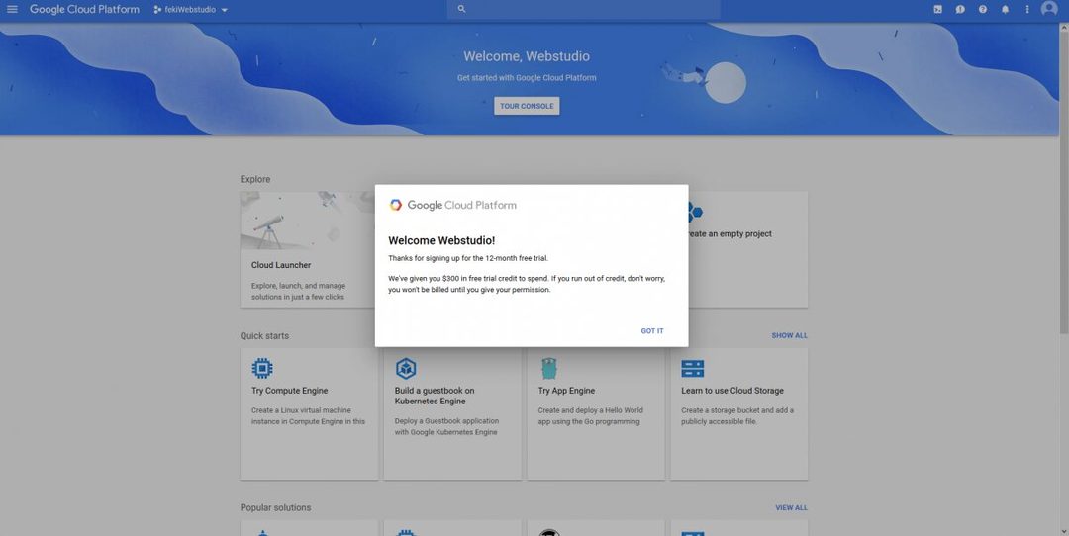Click the App Engine gopher icon
Image resolution: width=1069 pixels, height=536 pixels.
(548, 369)
